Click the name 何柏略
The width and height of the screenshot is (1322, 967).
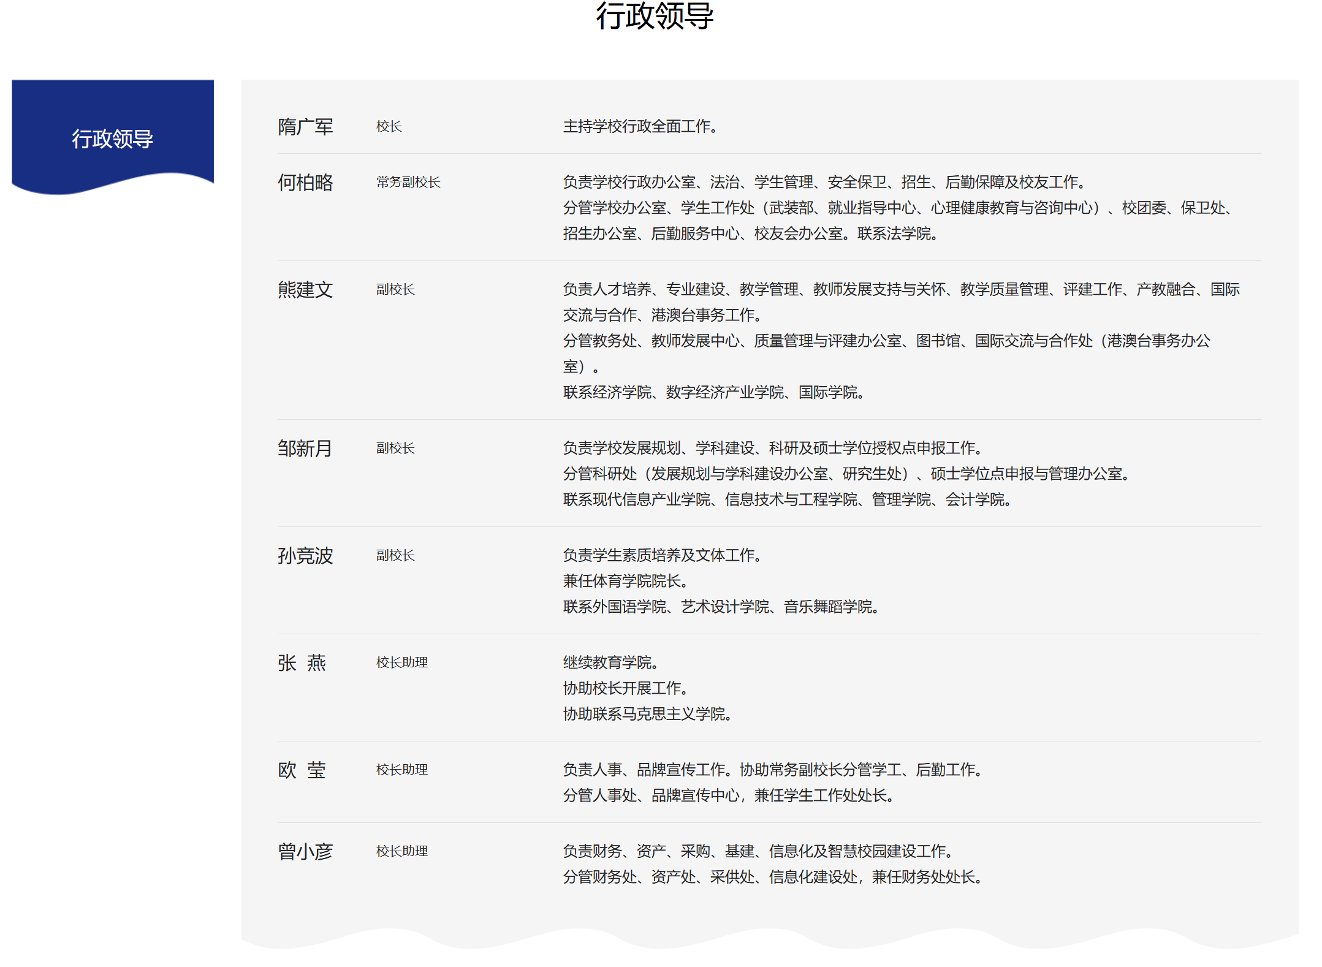305,183
